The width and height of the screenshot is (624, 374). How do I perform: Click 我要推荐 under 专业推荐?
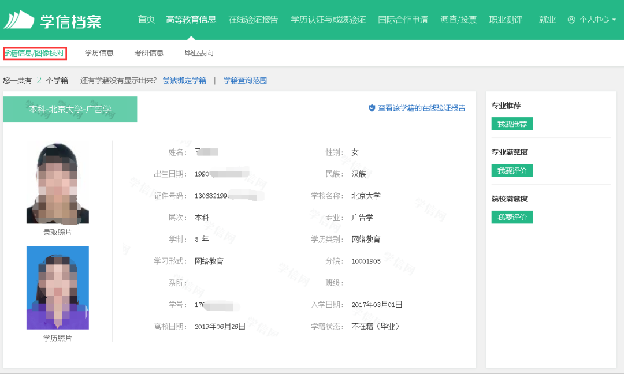click(512, 124)
